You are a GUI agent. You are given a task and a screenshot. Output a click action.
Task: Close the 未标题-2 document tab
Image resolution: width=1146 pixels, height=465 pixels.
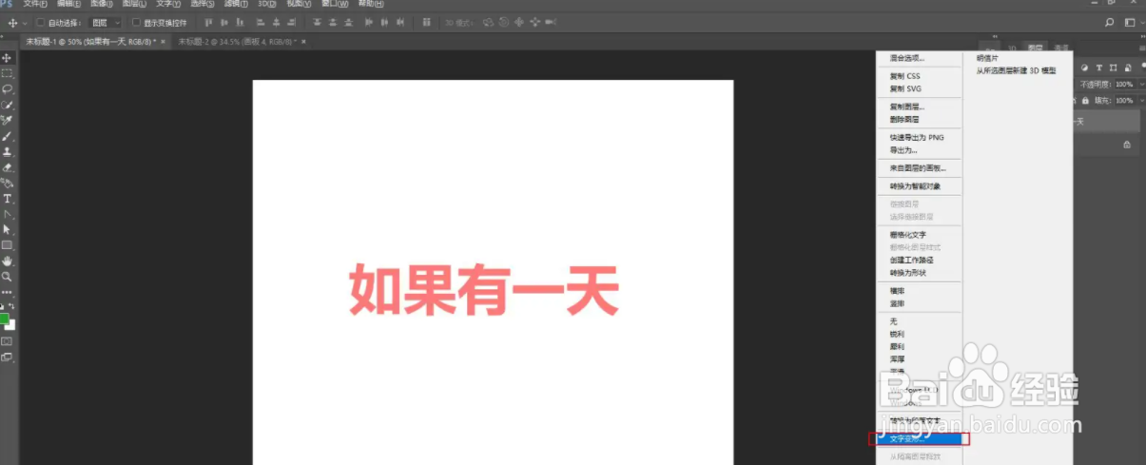coord(305,42)
